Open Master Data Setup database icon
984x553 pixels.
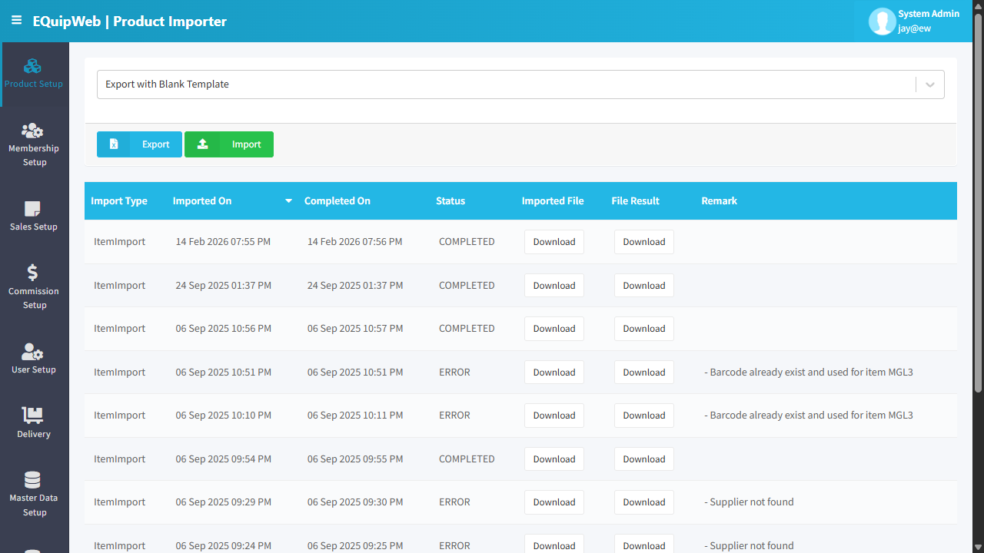coord(32,480)
